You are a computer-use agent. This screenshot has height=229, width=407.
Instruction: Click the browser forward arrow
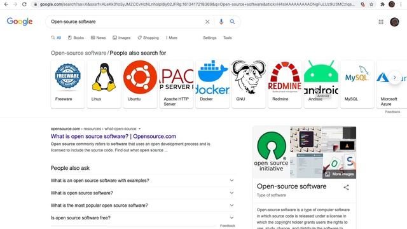click(x=15, y=4)
